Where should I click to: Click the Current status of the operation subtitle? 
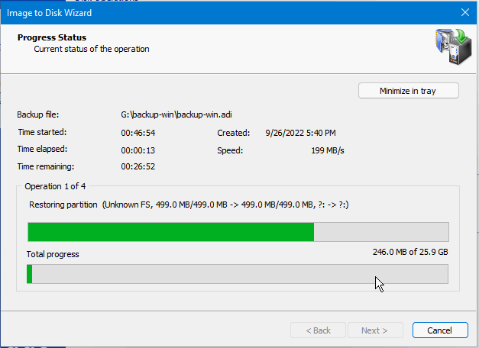coord(92,49)
